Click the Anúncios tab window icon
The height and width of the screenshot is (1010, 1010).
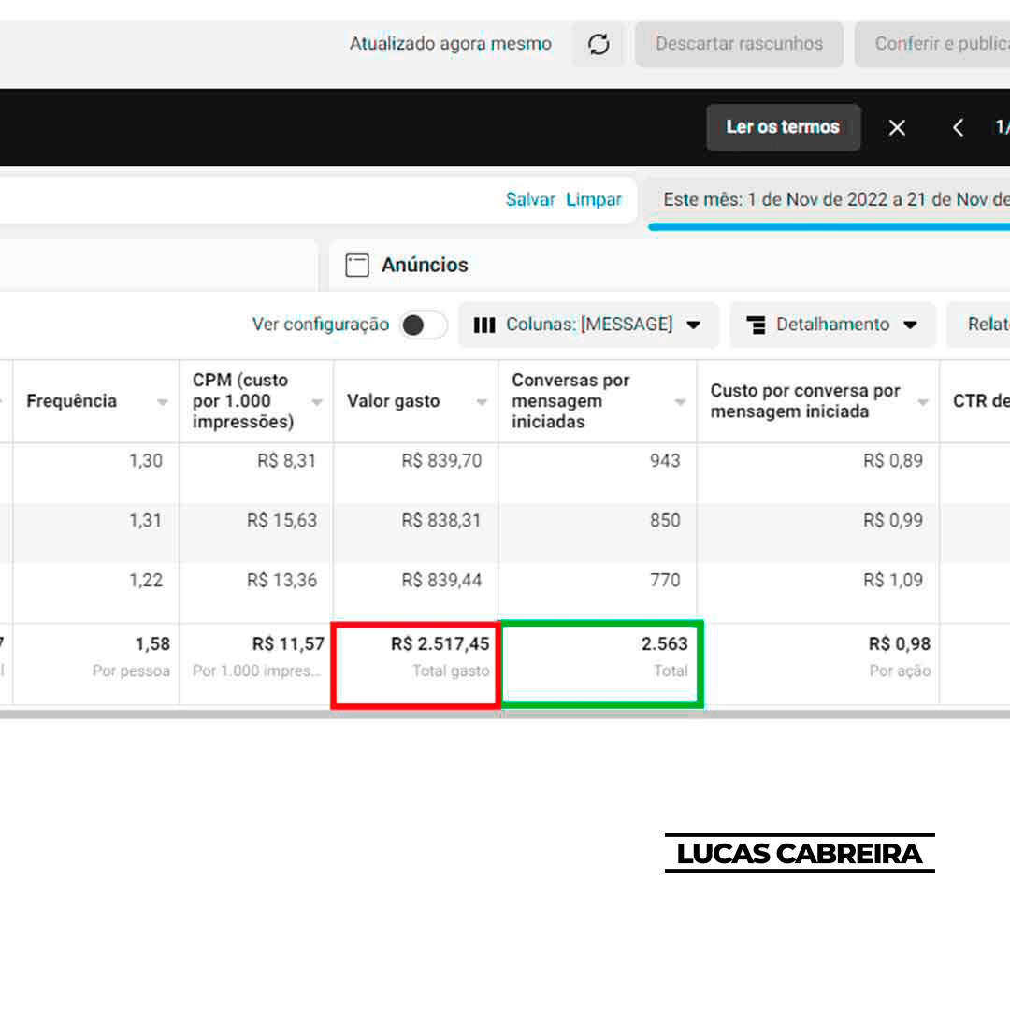(x=357, y=266)
